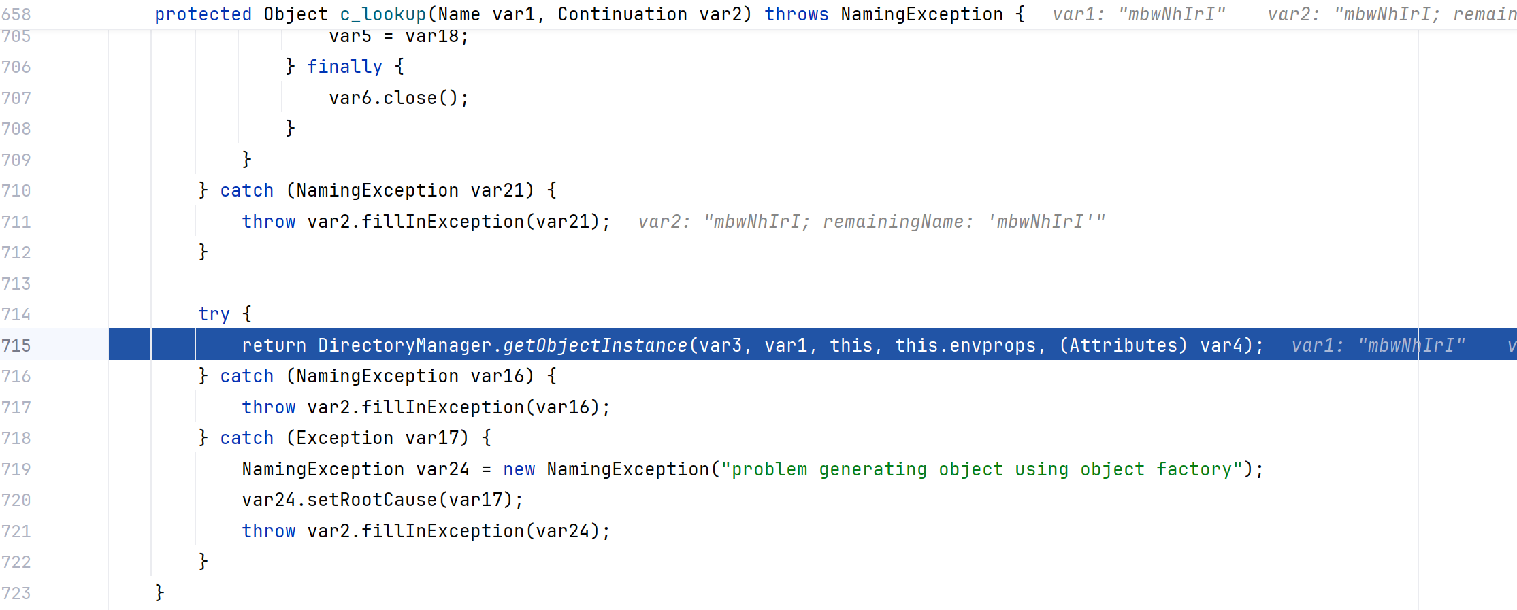Click the DirectoryManager class reference
The height and width of the screenshot is (610, 1517).
coord(405,345)
